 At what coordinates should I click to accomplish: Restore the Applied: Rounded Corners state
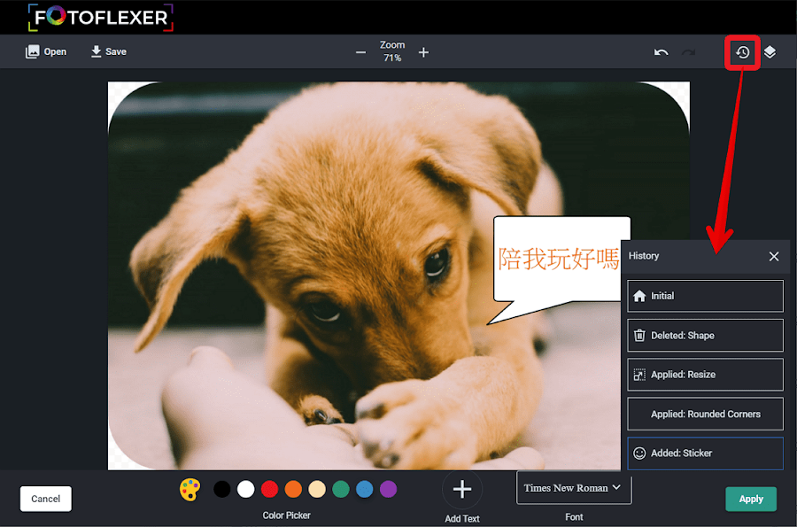pos(704,414)
